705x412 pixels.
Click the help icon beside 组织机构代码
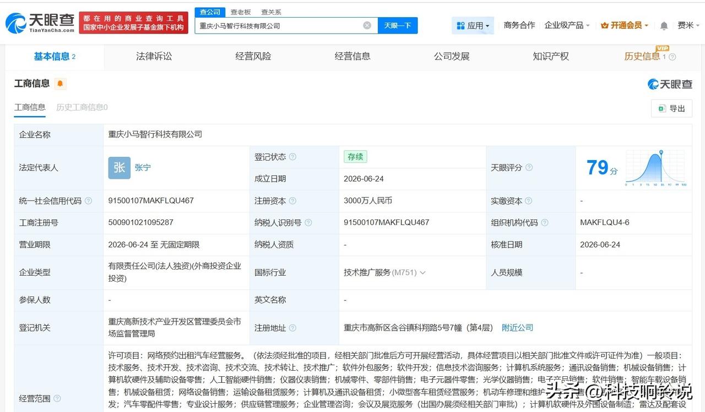click(x=544, y=223)
